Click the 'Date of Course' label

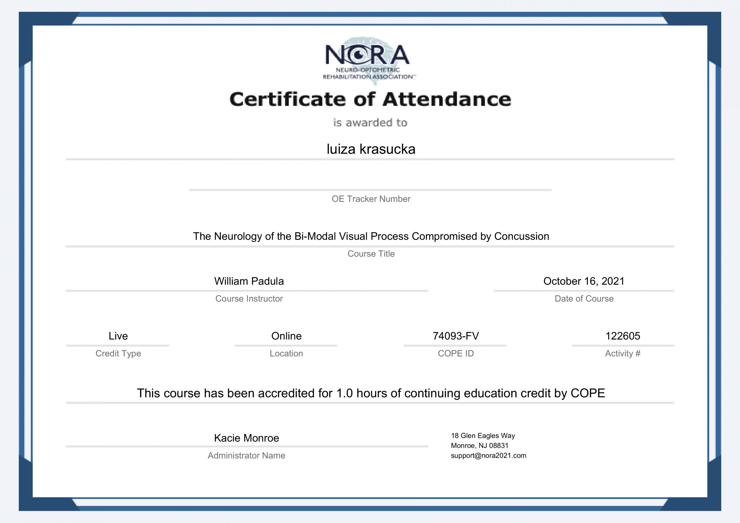584,298
